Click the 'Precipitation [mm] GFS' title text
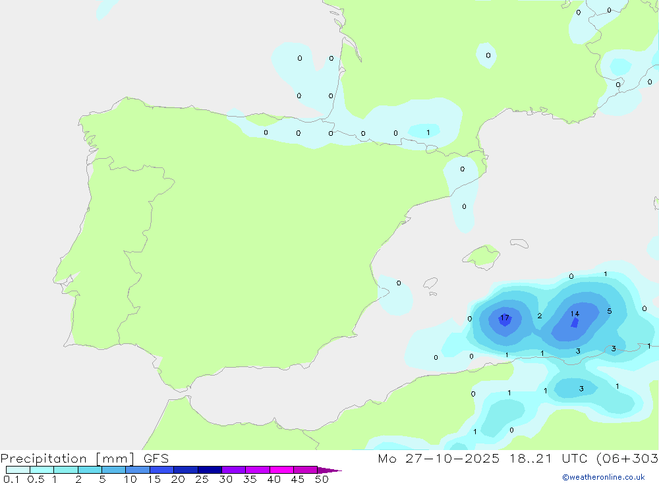 84,458
